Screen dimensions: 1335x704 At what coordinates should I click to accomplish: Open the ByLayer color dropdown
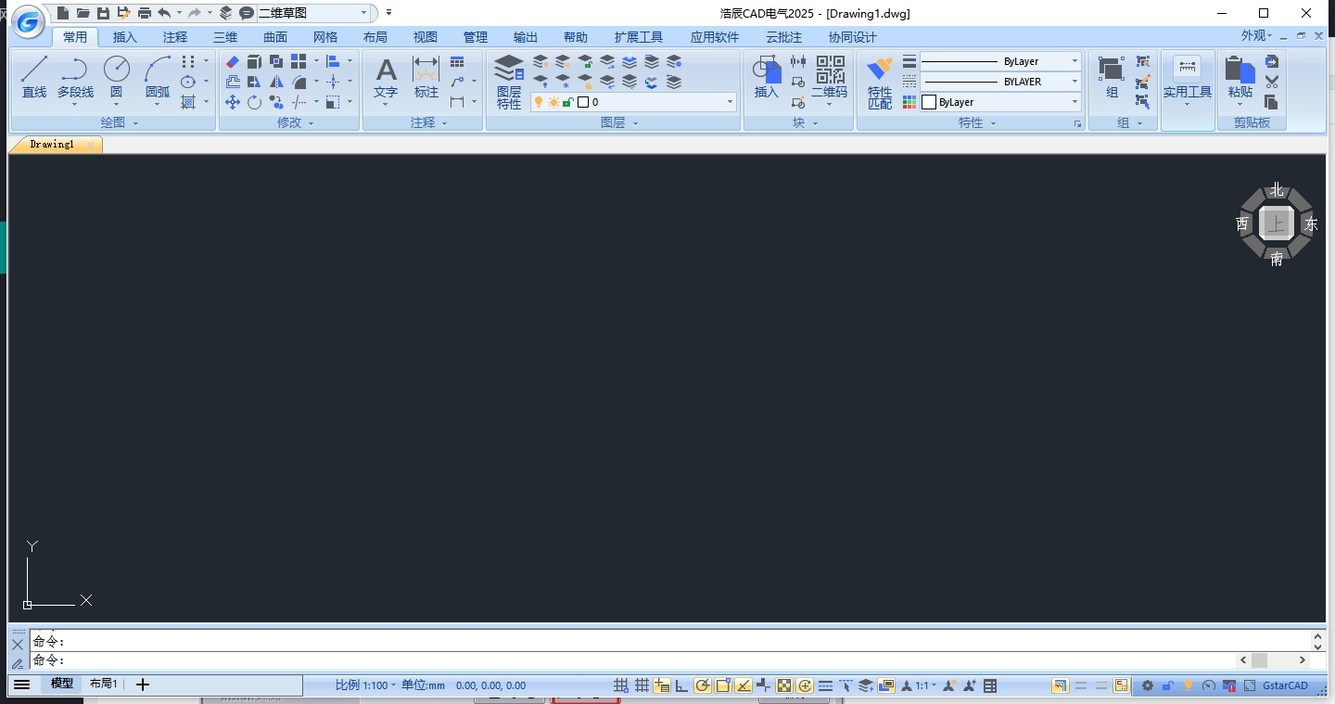coord(1074,102)
